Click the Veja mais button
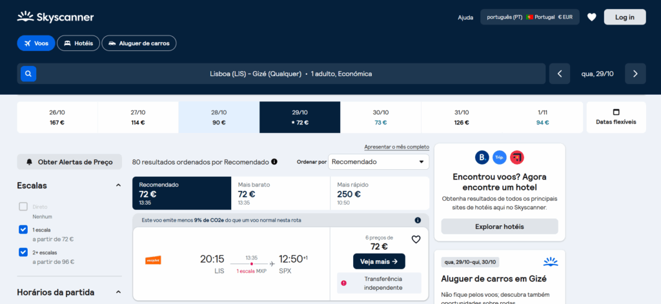The image size is (661, 304). [x=379, y=261]
